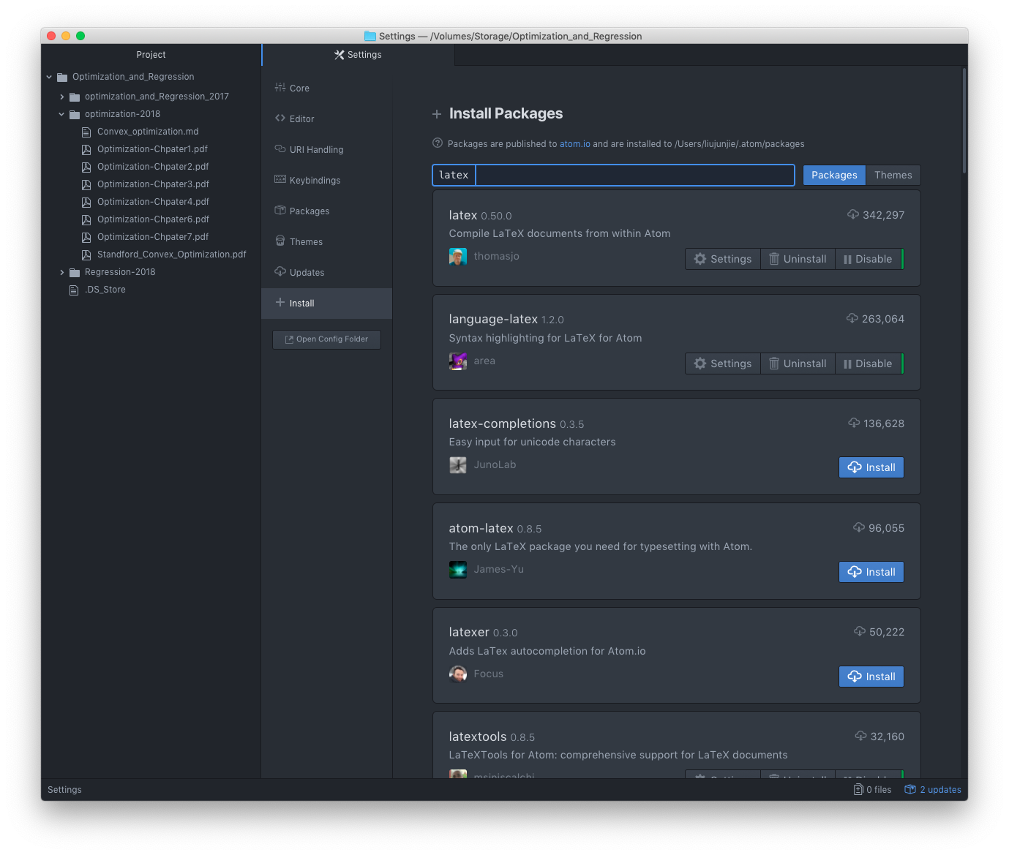Screen dimensions: 1009x855
Task: Collapse the optimization-2018 folder chevron
Action: (61, 114)
